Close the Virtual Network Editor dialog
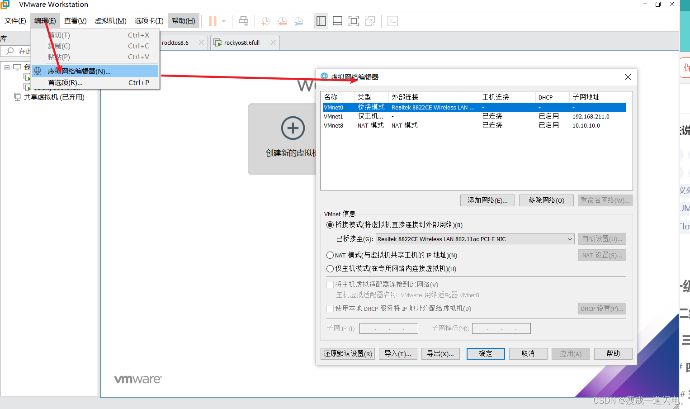The image size is (690, 409). tap(628, 77)
